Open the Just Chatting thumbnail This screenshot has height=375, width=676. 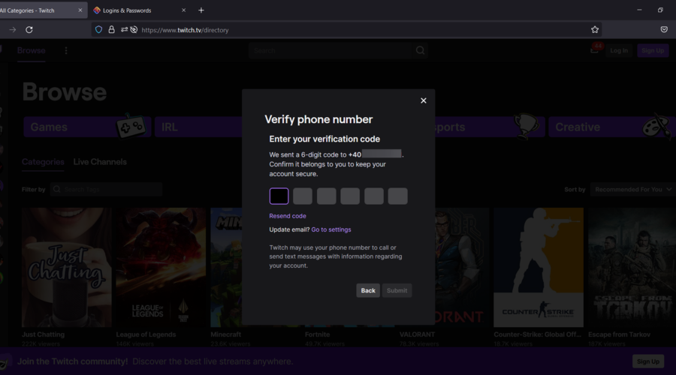pyautogui.click(x=66, y=267)
